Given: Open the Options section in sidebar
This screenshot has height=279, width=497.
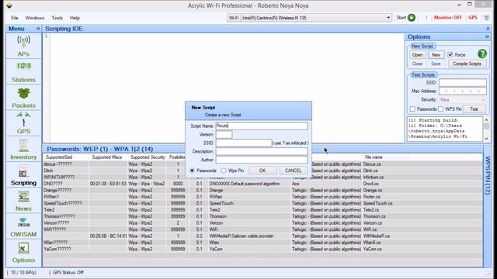Looking at the screenshot, I should point(23,253).
